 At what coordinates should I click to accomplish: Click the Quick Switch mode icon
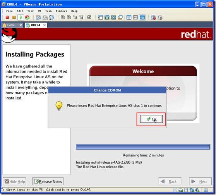pyautogui.click(x=113, y=17)
